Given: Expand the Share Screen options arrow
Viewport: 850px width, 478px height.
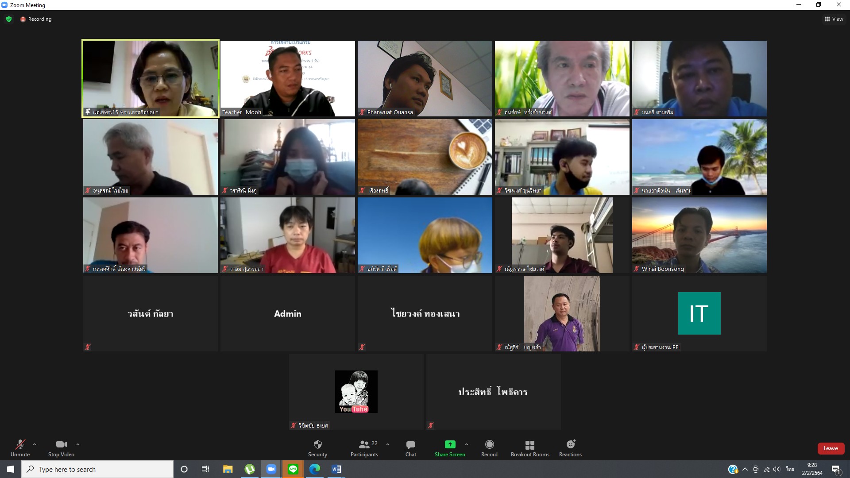Looking at the screenshot, I should tap(466, 444).
